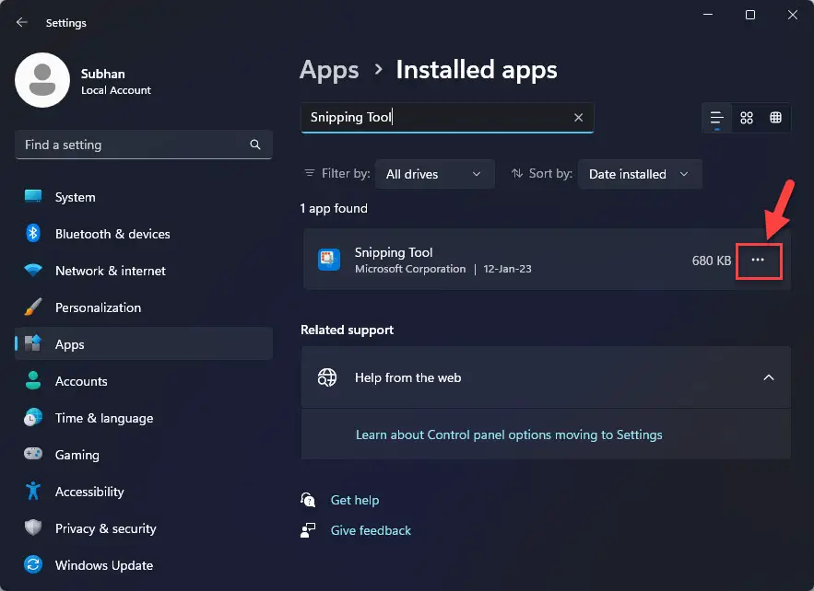Open Accessibility settings
This screenshot has height=591, width=814.
[x=144, y=492]
